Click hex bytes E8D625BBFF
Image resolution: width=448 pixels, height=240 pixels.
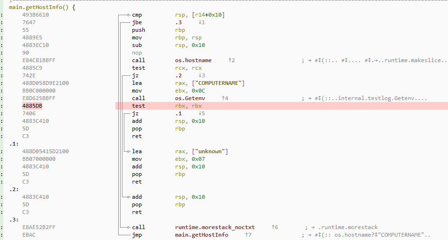click(x=39, y=98)
